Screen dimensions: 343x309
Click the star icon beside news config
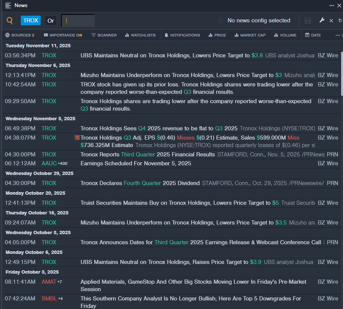(220, 21)
